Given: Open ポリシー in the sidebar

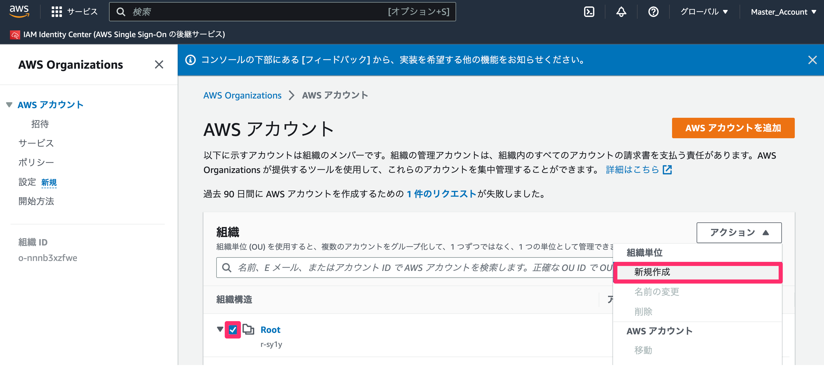Looking at the screenshot, I should click(x=36, y=162).
